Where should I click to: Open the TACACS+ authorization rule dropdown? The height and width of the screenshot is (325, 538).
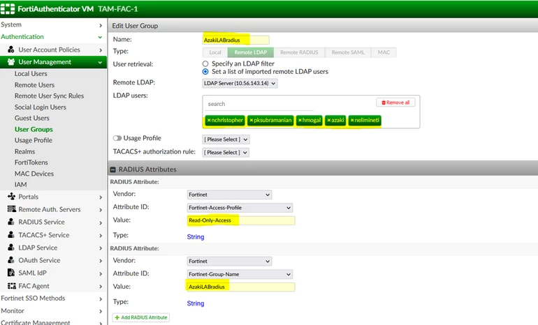[x=226, y=153]
